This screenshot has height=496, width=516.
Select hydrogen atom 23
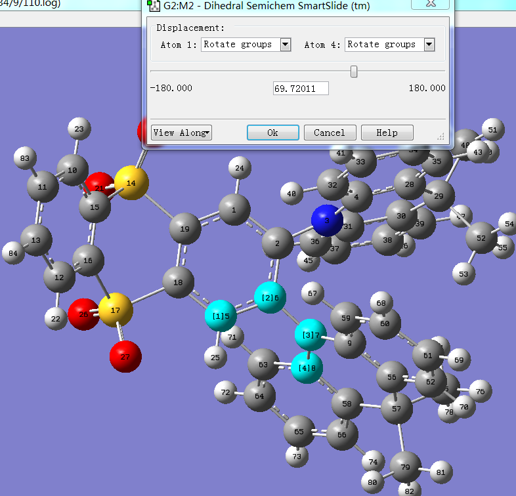[x=79, y=129]
